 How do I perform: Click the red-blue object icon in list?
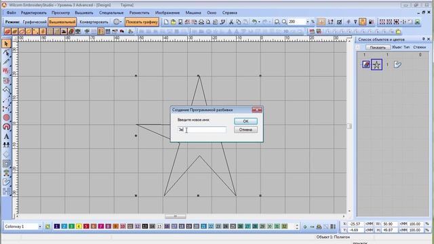click(366, 65)
